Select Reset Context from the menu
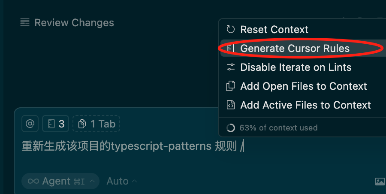This screenshot has height=194, width=386. (274, 29)
